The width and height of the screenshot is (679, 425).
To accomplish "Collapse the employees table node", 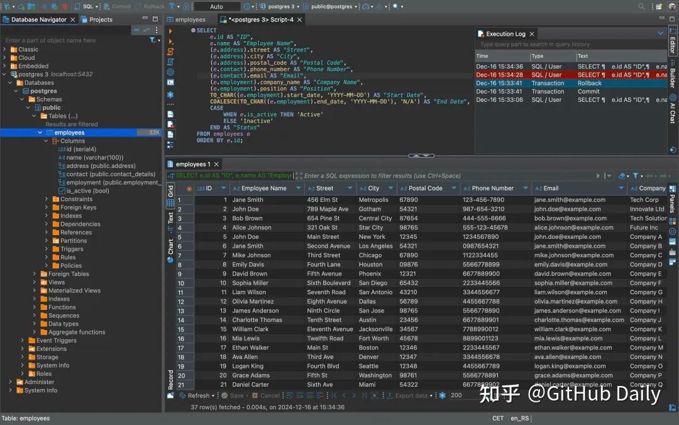I will click(40, 133).
